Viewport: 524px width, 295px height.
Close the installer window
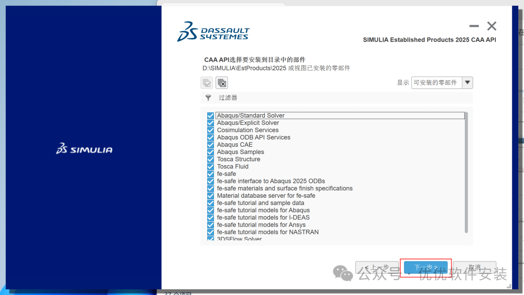click(491, 26)
